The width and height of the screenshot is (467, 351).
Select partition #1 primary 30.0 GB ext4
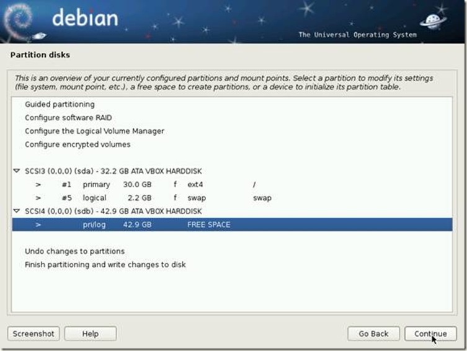(232, 184)
